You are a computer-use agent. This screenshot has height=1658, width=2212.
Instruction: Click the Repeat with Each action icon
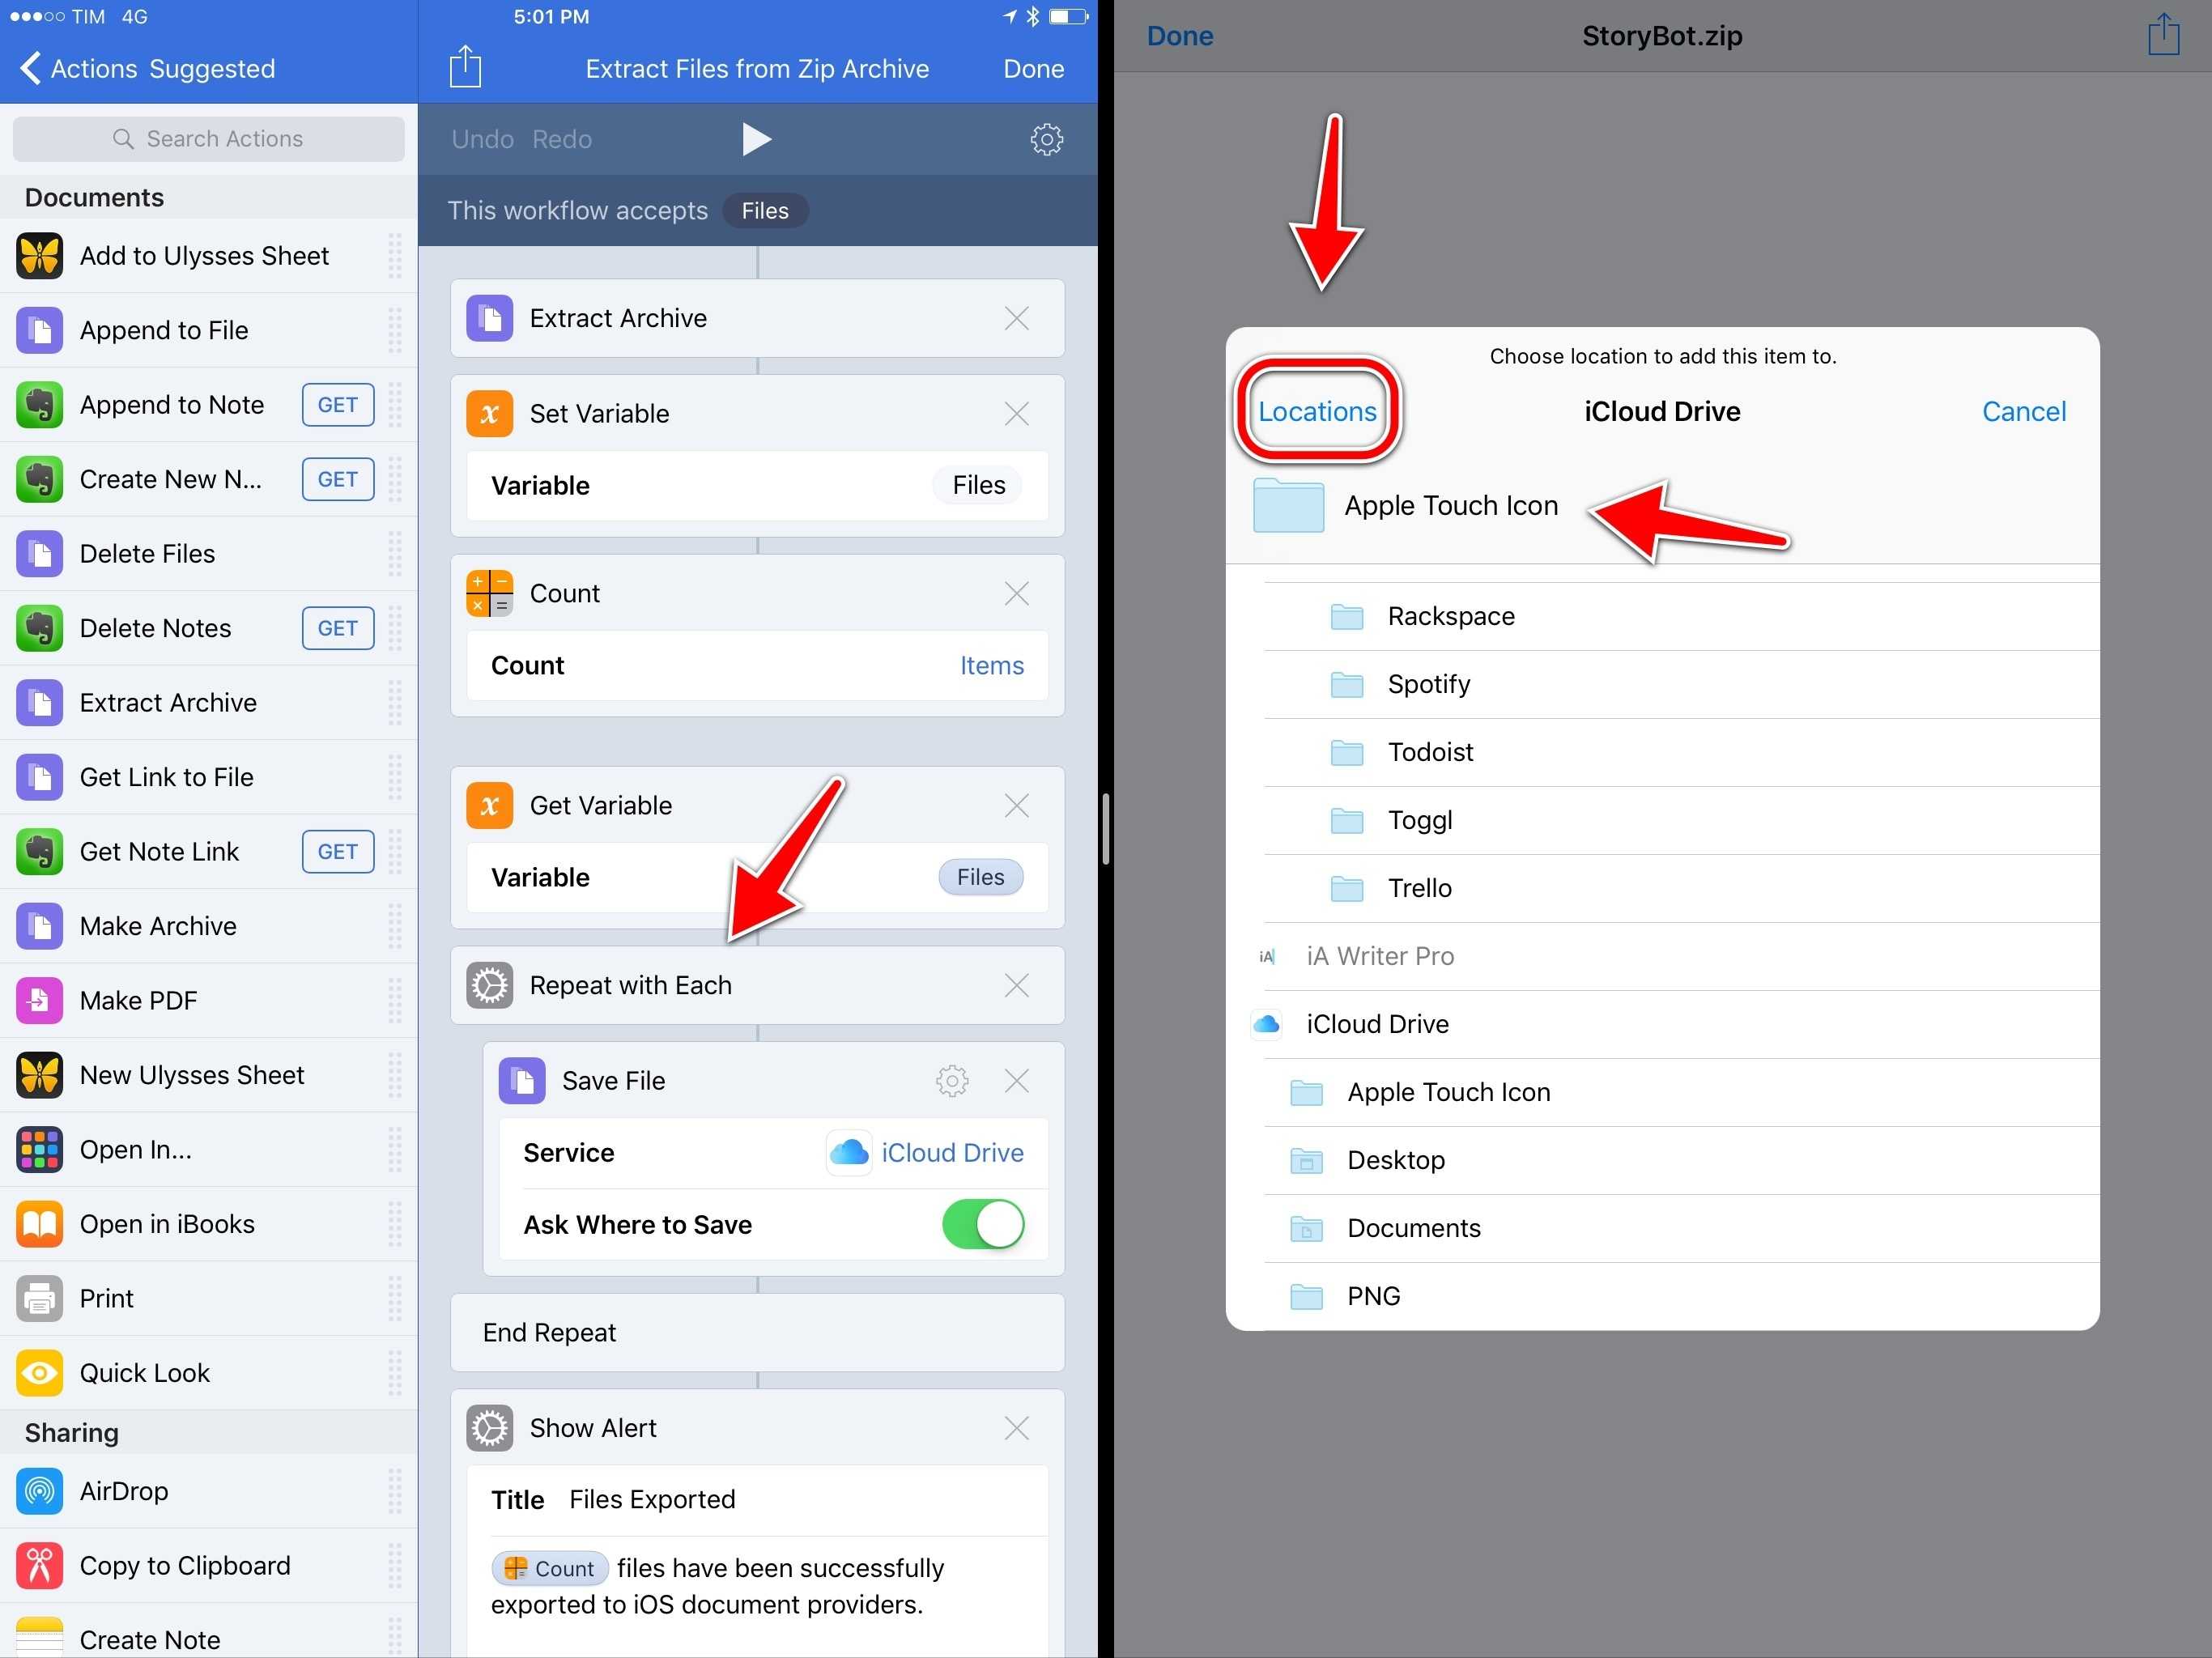[x=487, y=986]
